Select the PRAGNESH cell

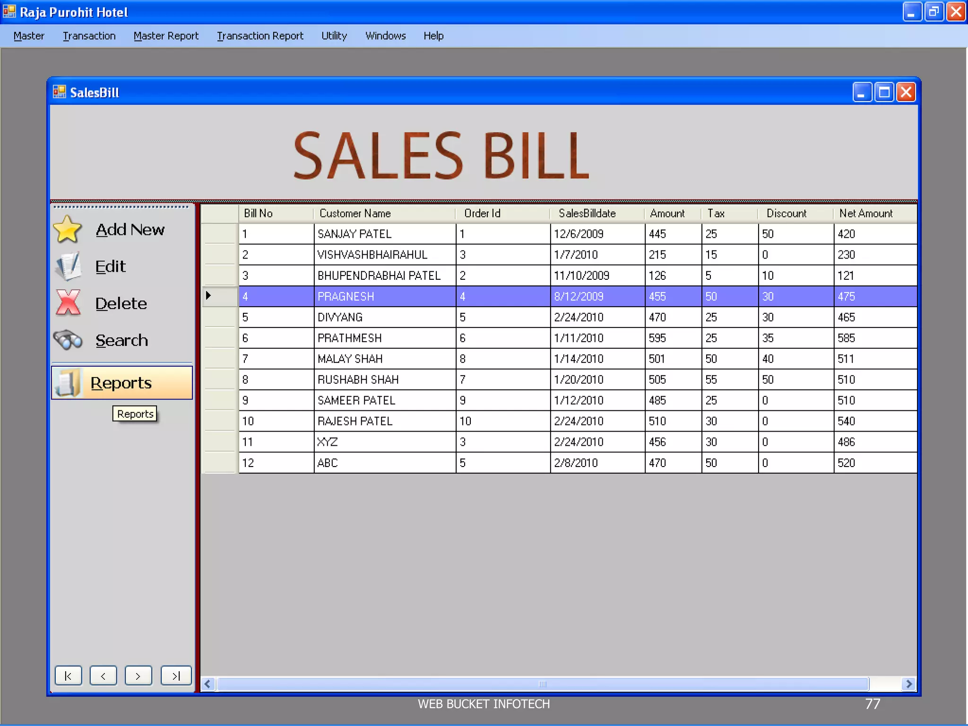(385, 296)
